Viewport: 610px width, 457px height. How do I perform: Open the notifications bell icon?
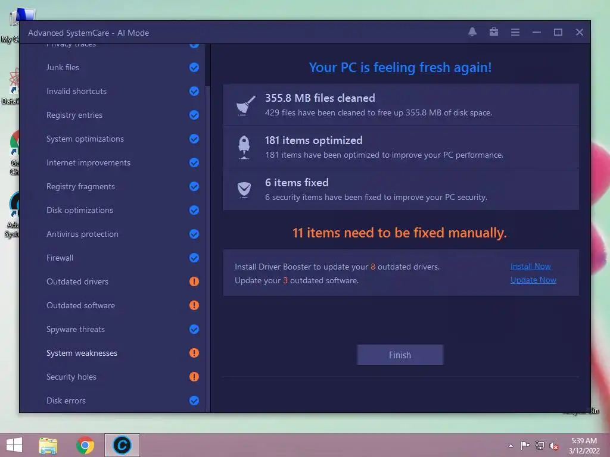472,32
